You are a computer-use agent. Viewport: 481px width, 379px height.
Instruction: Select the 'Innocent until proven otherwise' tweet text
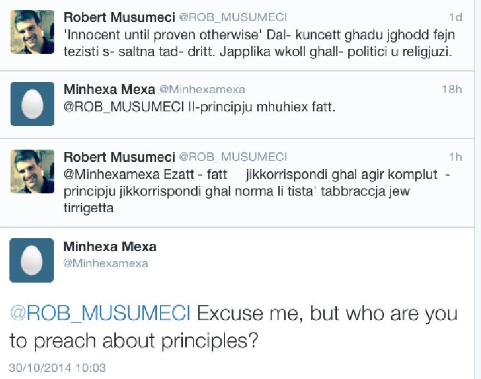tap(259, 44)
